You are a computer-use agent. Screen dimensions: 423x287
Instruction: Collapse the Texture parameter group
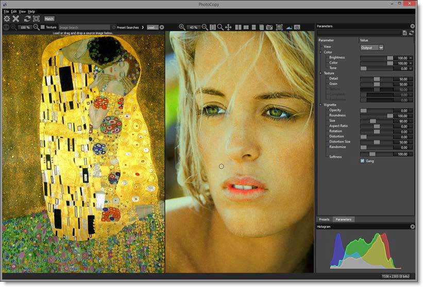coord(320,73)
